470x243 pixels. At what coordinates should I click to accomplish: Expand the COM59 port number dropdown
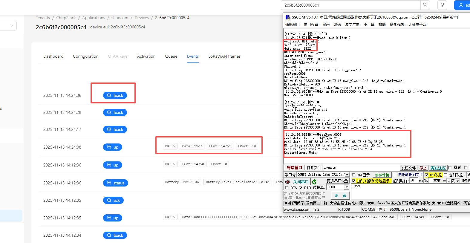click(x=347, y=175)
